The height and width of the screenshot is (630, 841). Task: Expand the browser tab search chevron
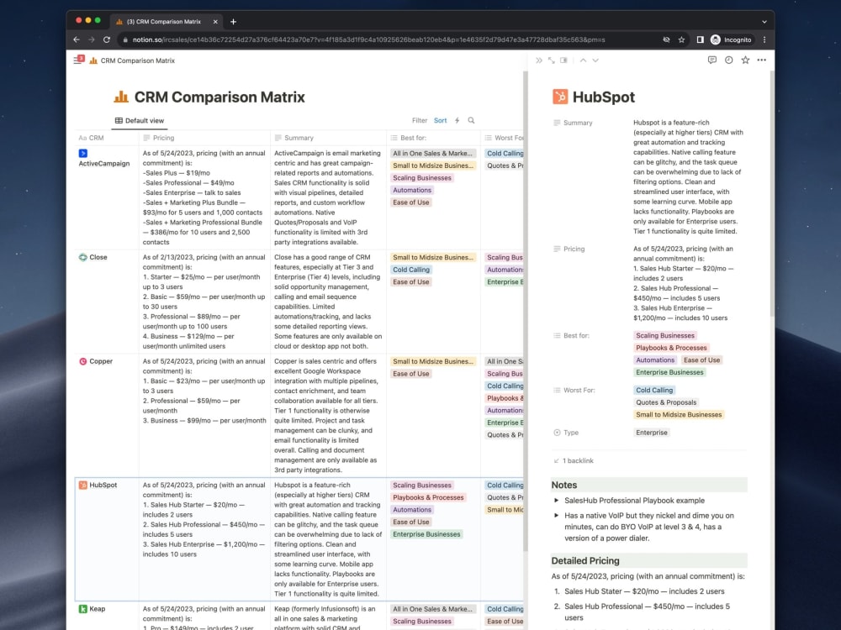(764, 22)
